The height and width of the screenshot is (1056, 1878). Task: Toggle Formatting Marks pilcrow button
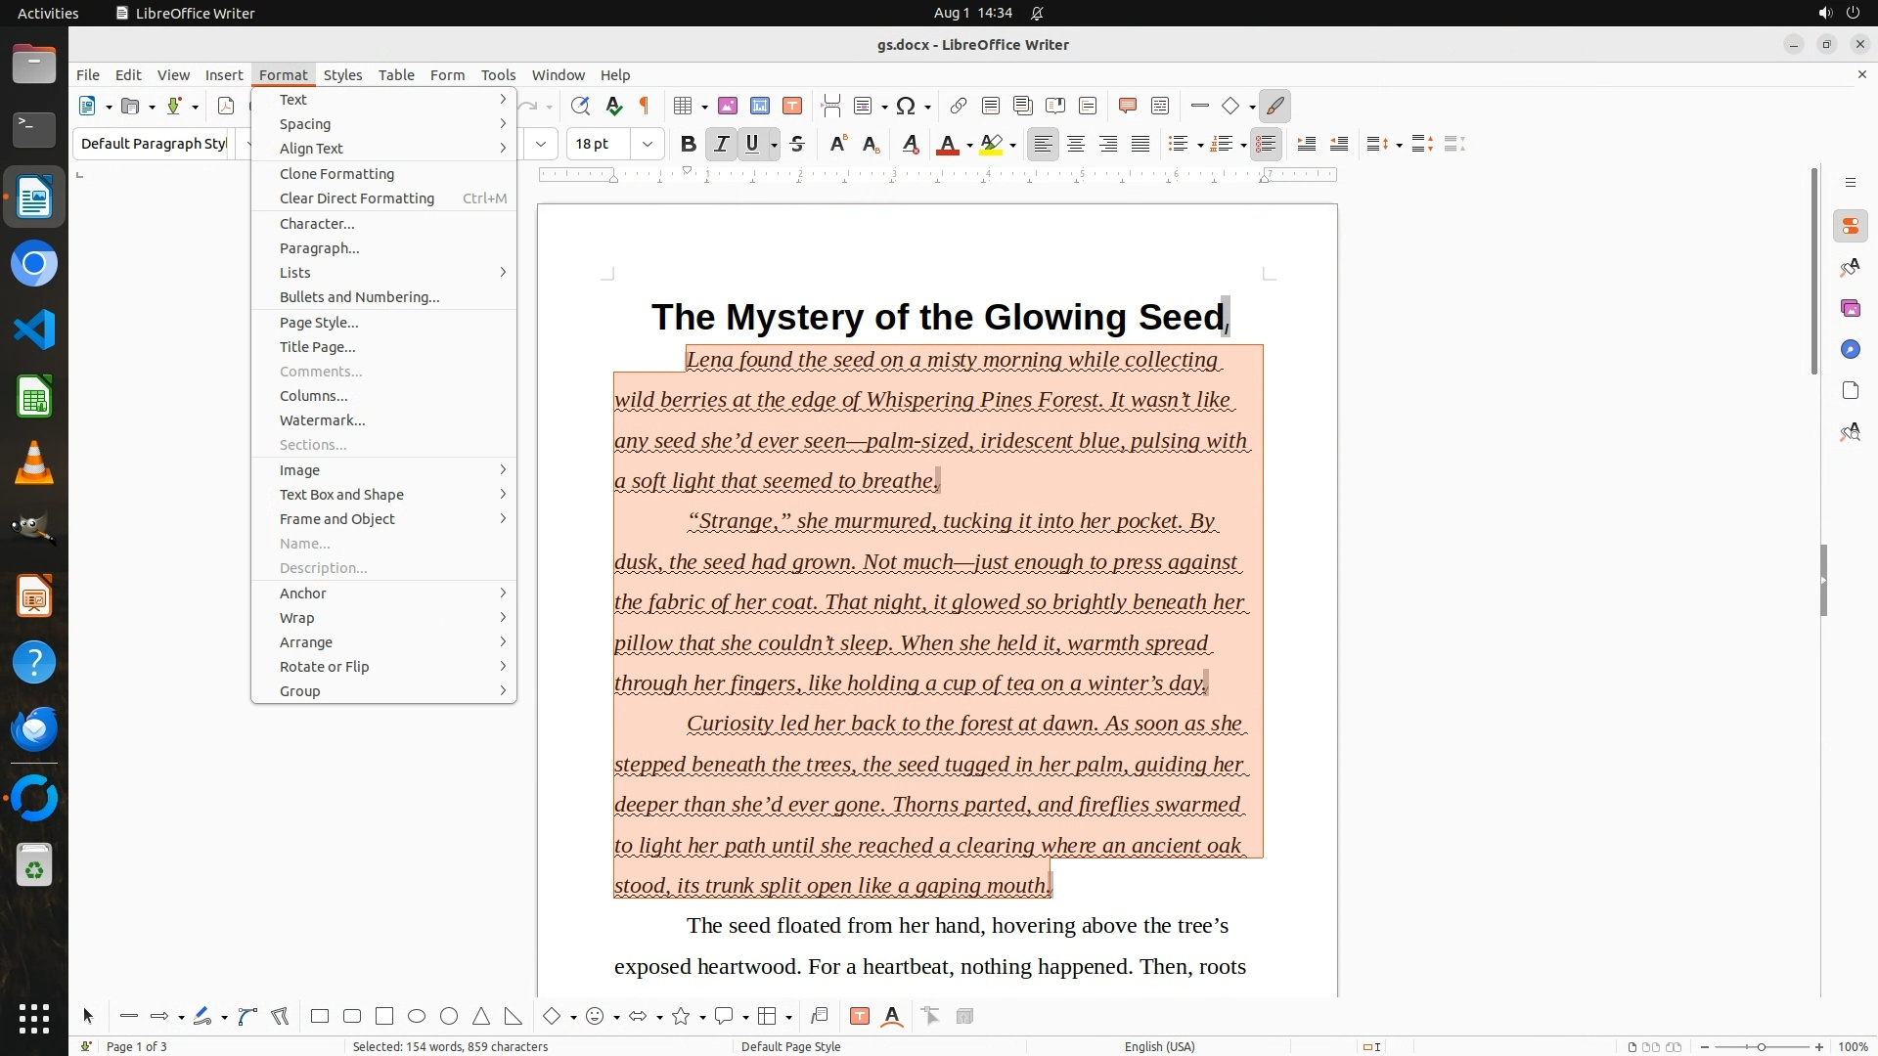click(x=645, y=107)
